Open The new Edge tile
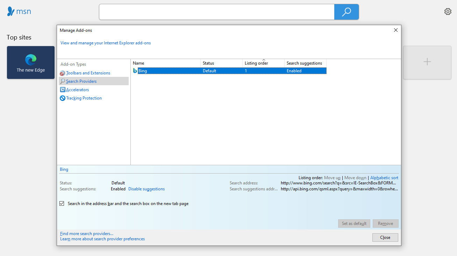This screenshot has width=457, height=256. coord(31,63)
